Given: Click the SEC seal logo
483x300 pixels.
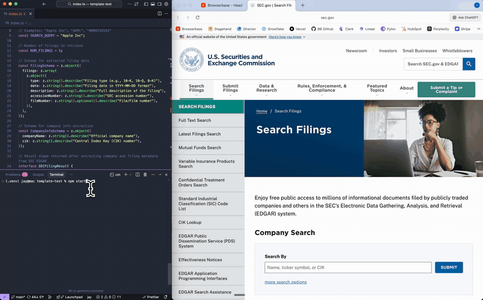Looking at the screenshot, I should (x=191, y=60).
